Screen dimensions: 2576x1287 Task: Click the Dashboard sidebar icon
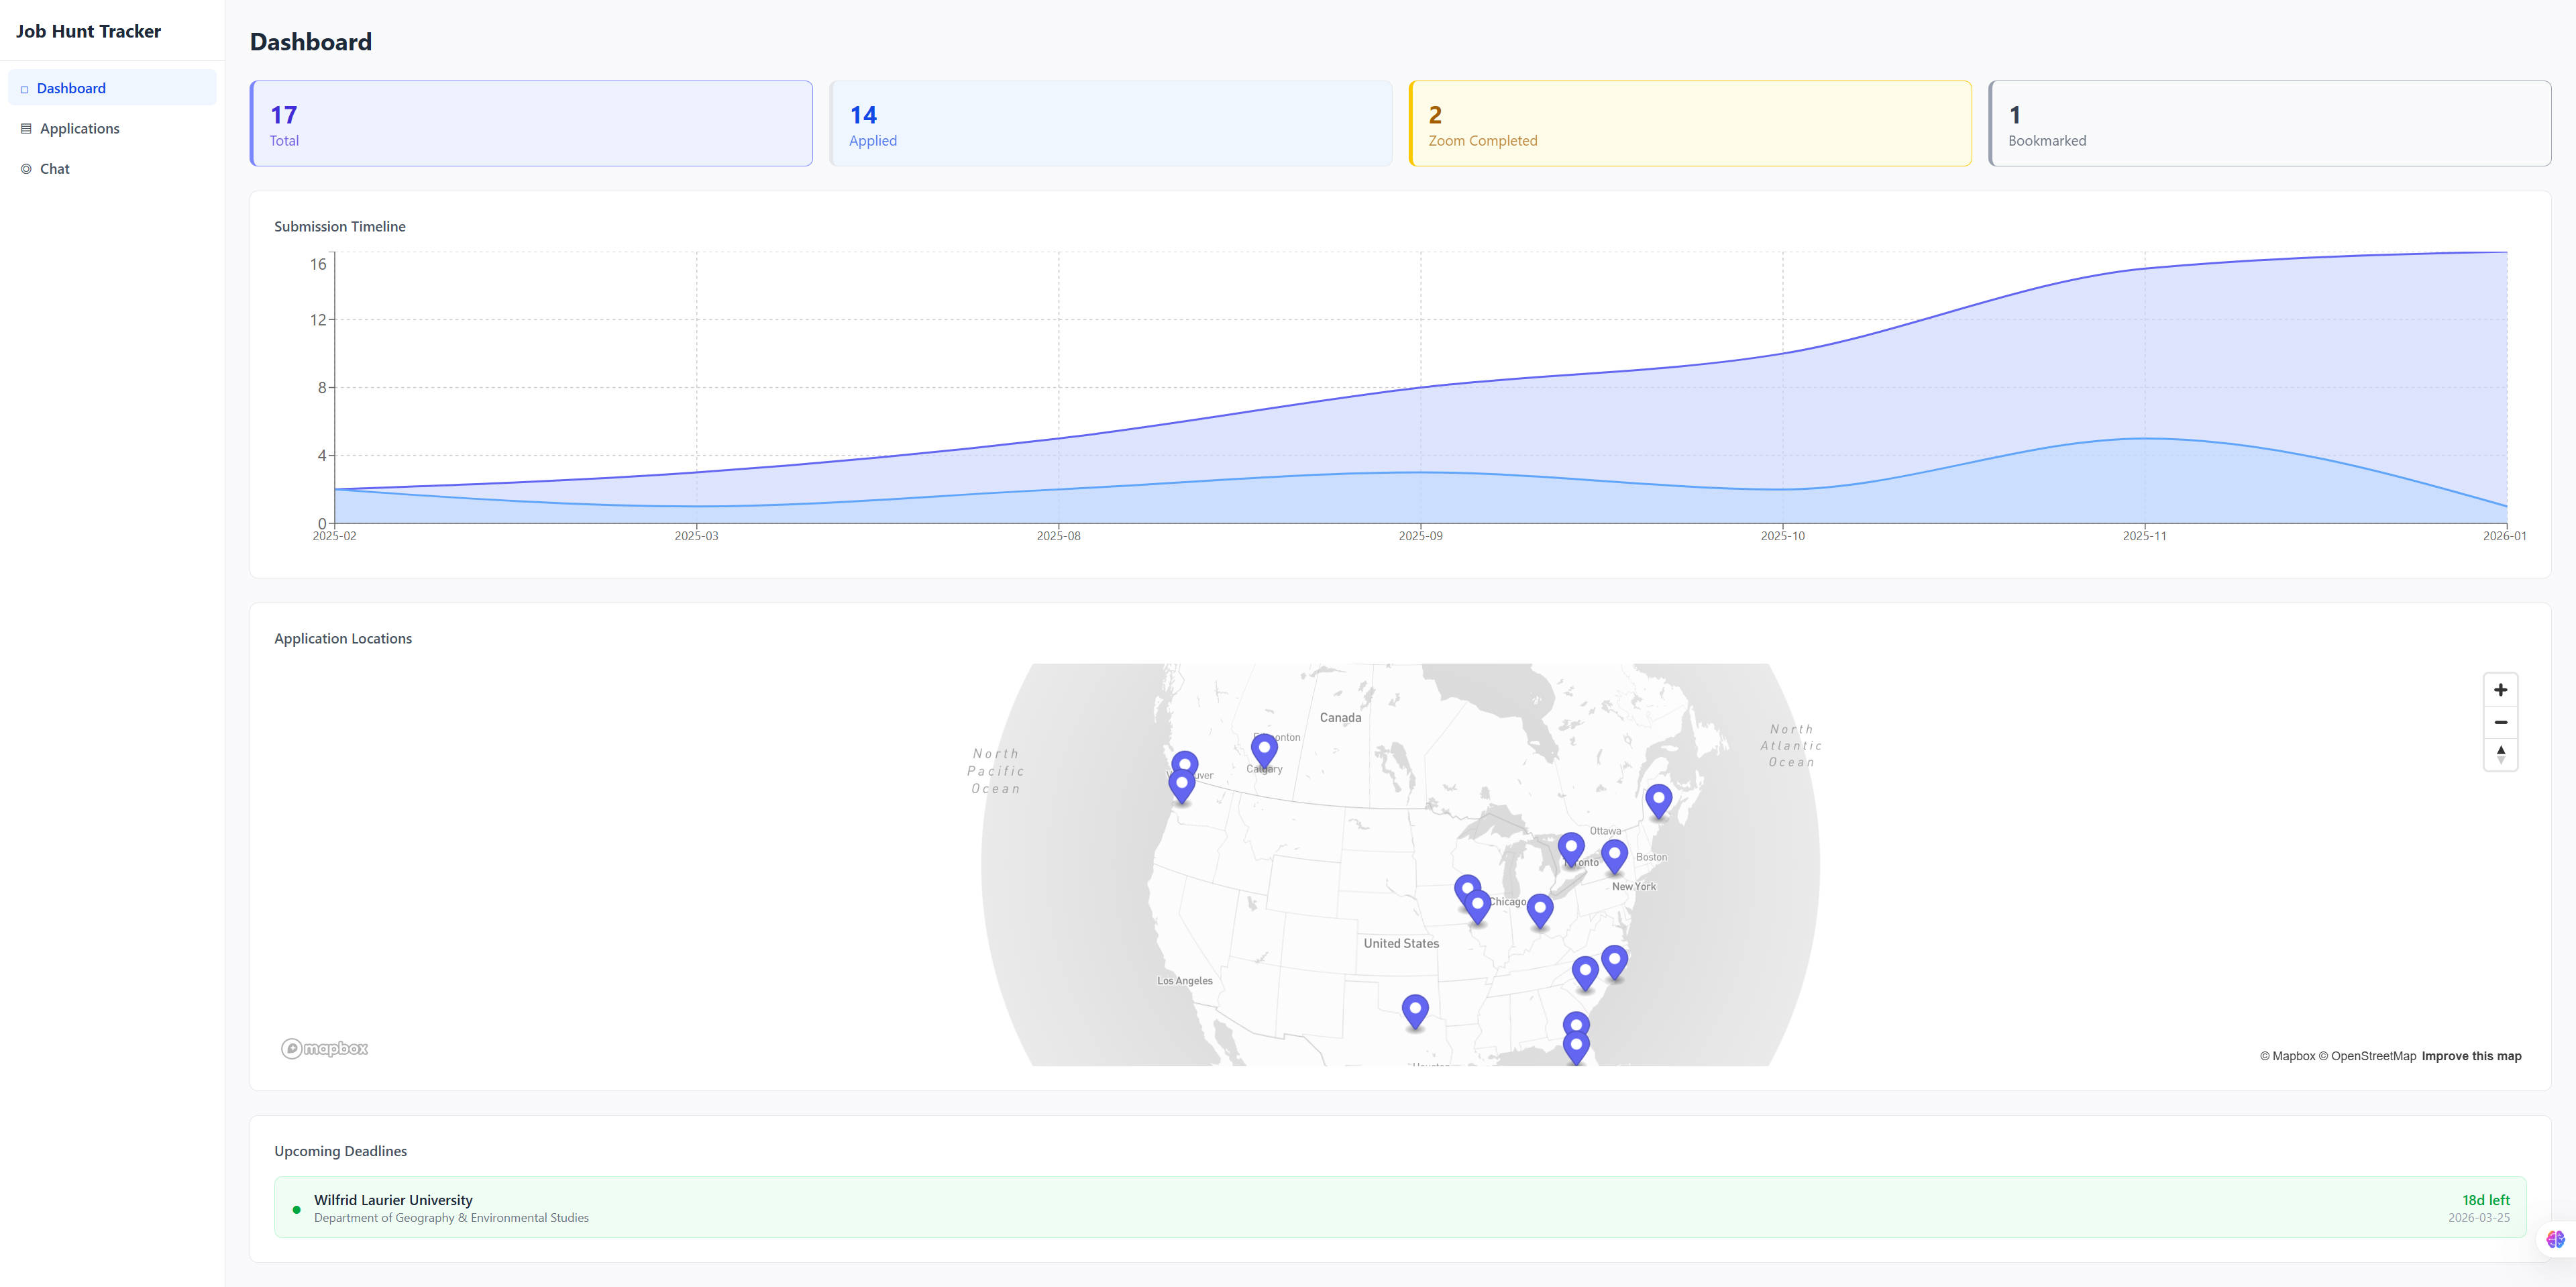coord(25,89)
